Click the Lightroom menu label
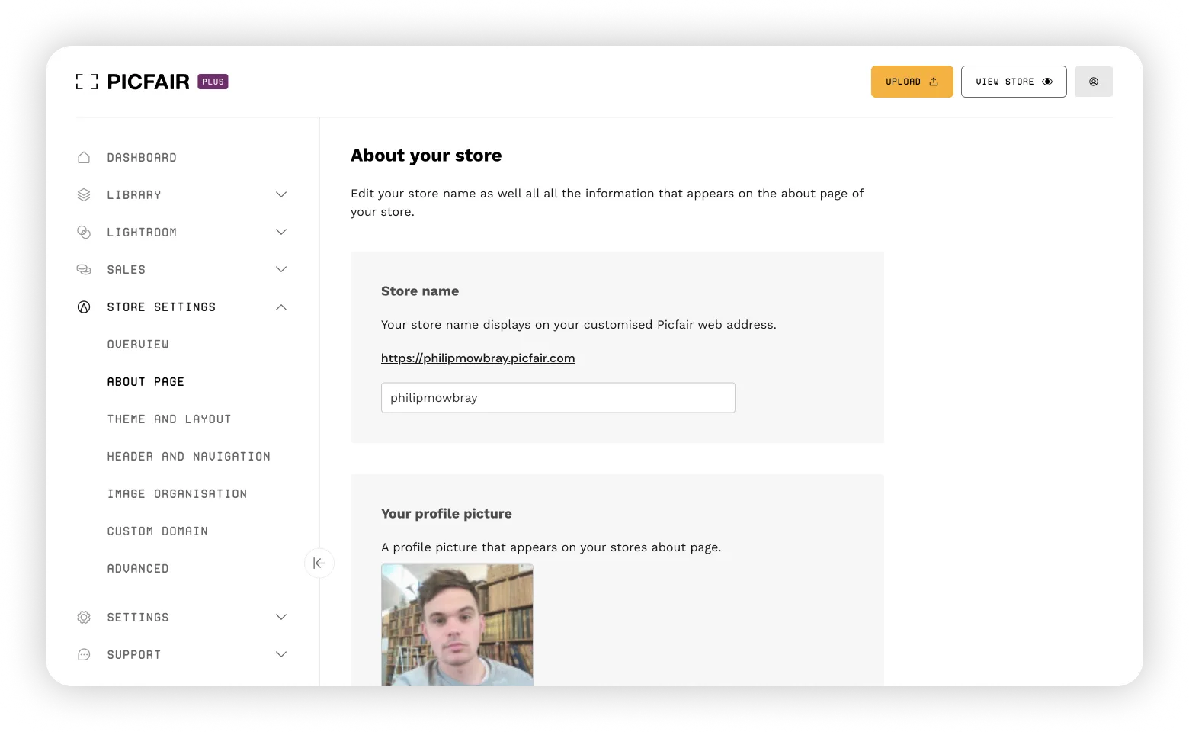Image resolution: width=1189 pixels, height=732 pixels. [x=142, y=233]
